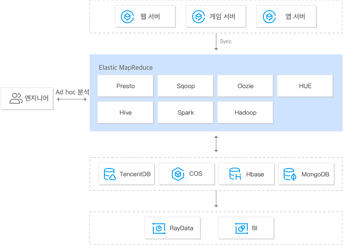Click the COS hexagon cube icon

click(x=178, y=174)
